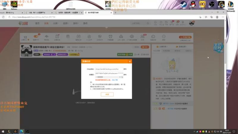This screenshot has height=134, width=238.
Task: Expand the 游戏 nav dropdown
Action: coord(76,24)
